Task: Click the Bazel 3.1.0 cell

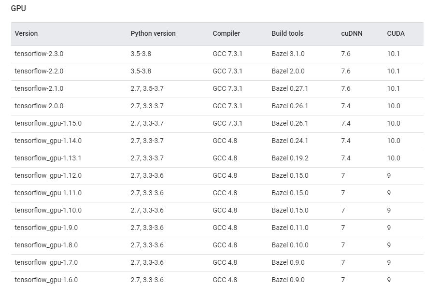Action: pyautogui.click(x=288, y=54)
